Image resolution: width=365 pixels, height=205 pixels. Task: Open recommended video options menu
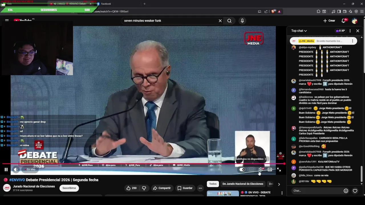click(x=282, y=193)
